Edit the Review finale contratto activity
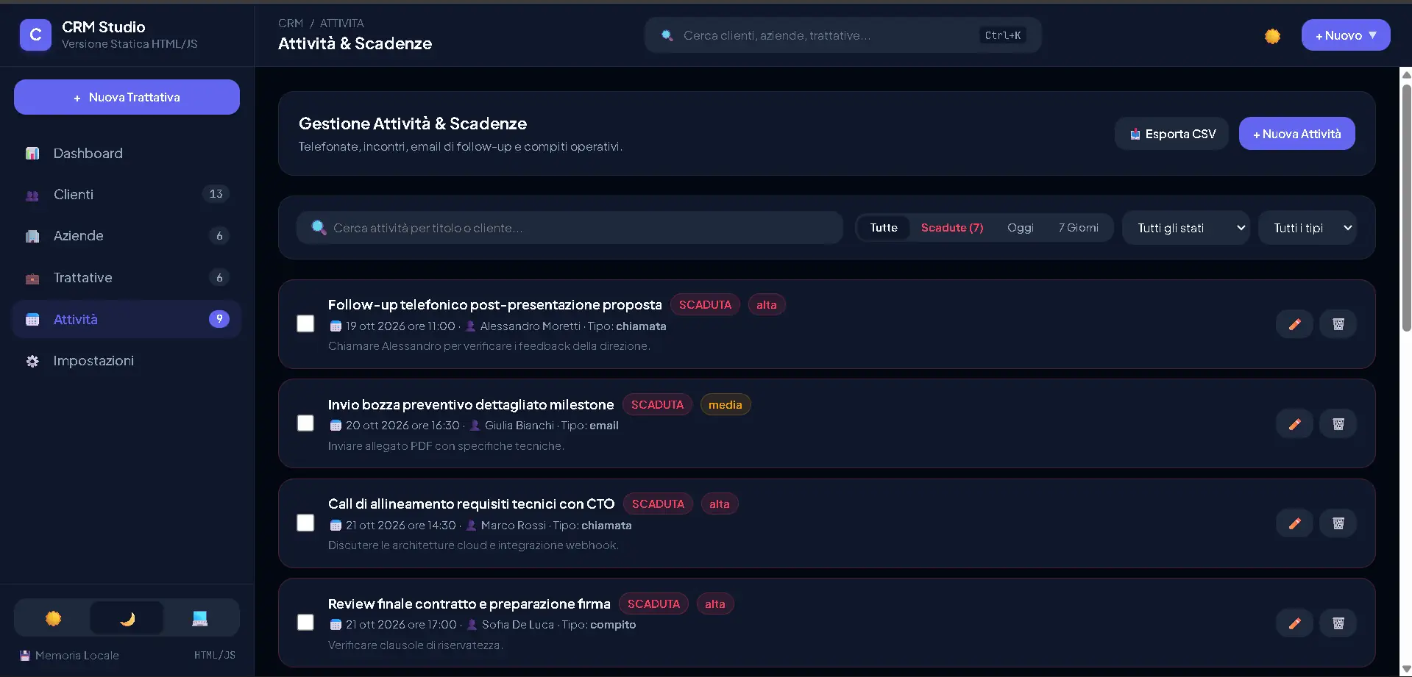 1294,623
